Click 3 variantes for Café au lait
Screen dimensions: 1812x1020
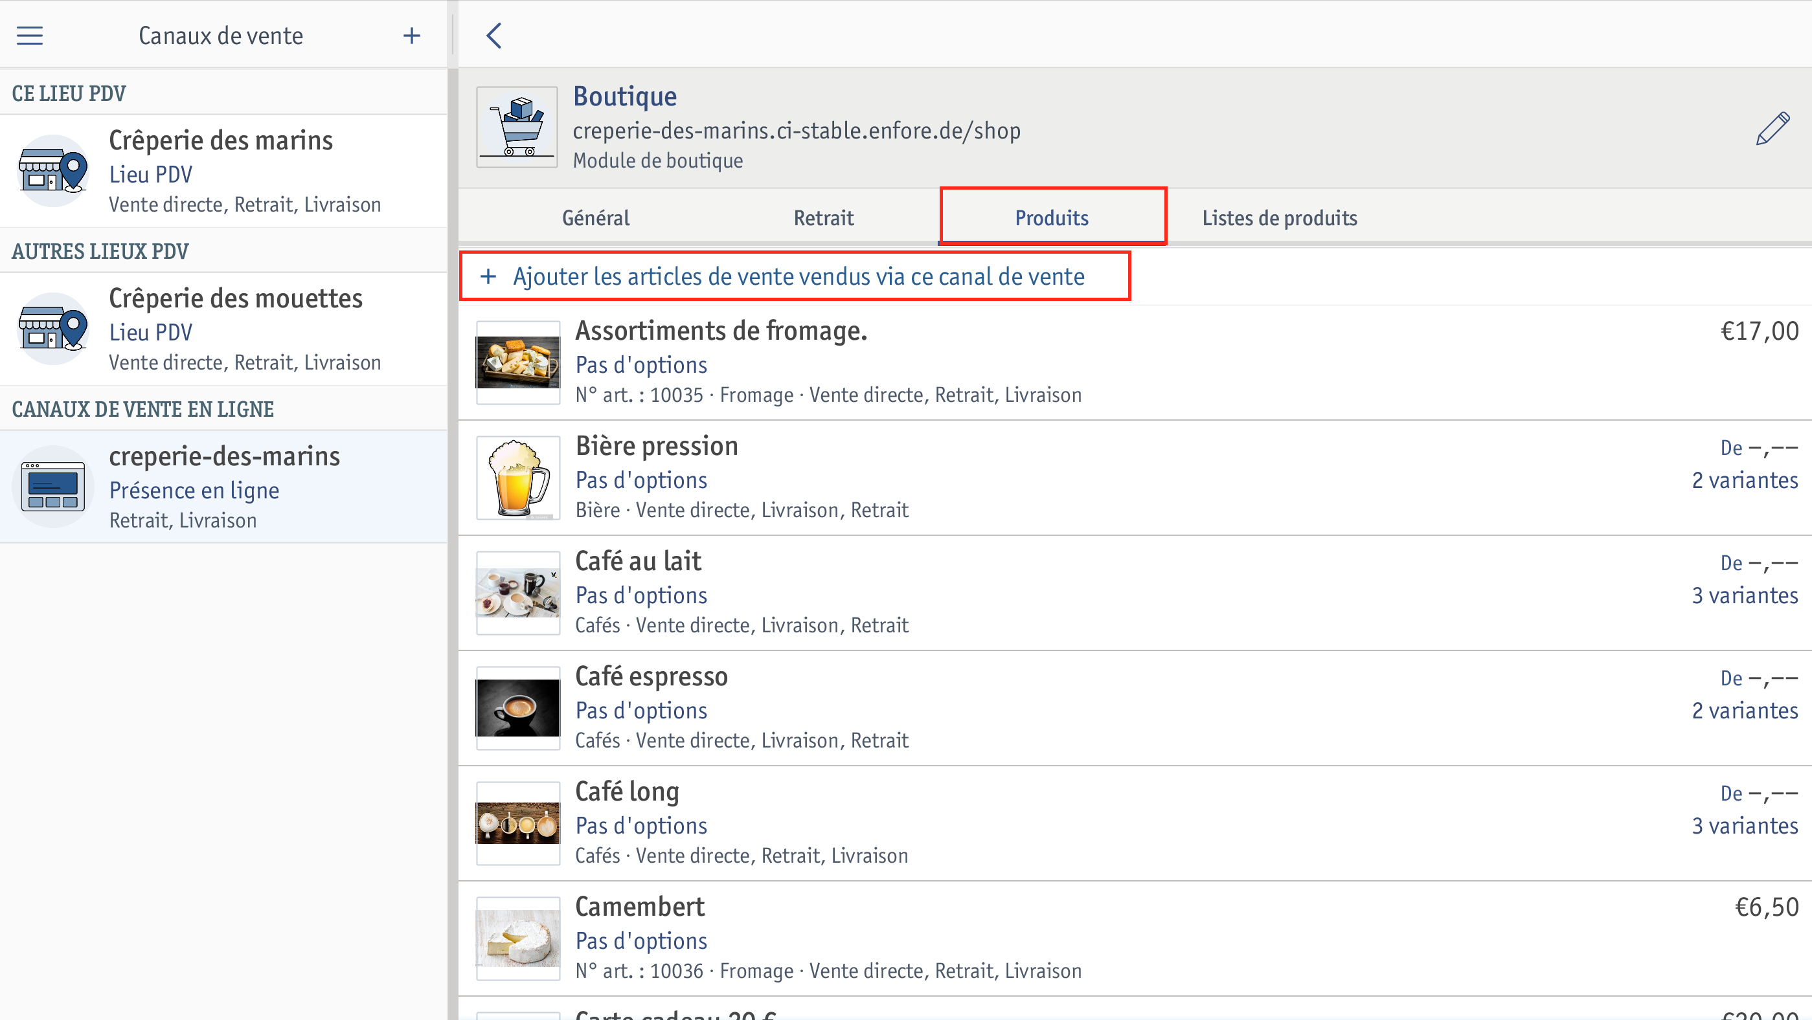coord(1745,595)
